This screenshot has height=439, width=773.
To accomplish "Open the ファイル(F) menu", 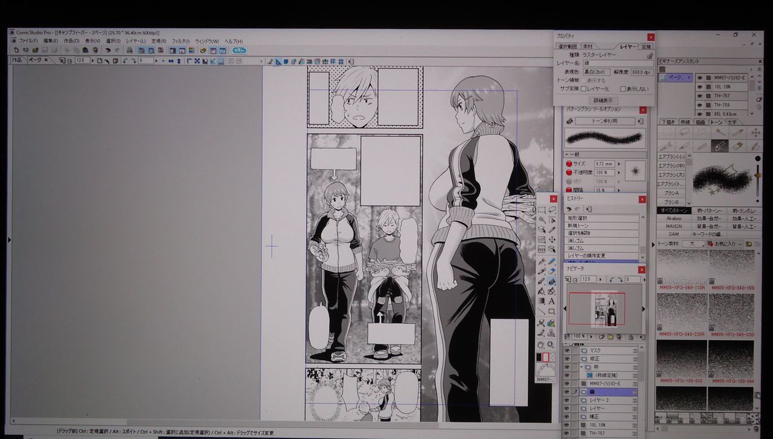I will pos(28,41).
